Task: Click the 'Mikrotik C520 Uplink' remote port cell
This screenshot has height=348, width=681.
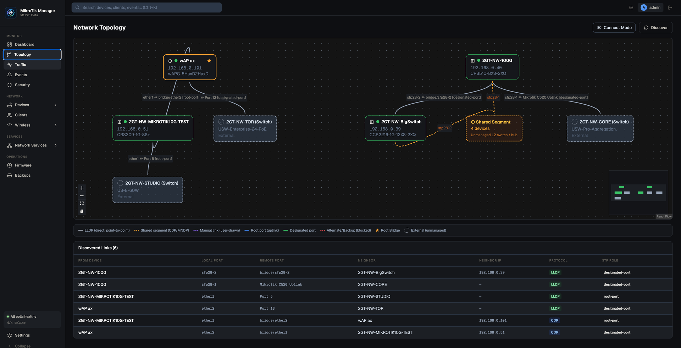Action: 281,285
